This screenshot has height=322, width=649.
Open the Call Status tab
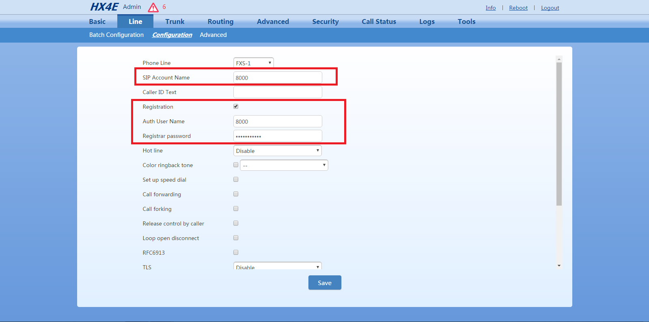(x=379, y=21)
